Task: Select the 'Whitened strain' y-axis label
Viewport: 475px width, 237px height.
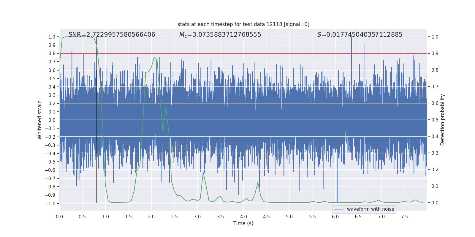Action: 39,120
